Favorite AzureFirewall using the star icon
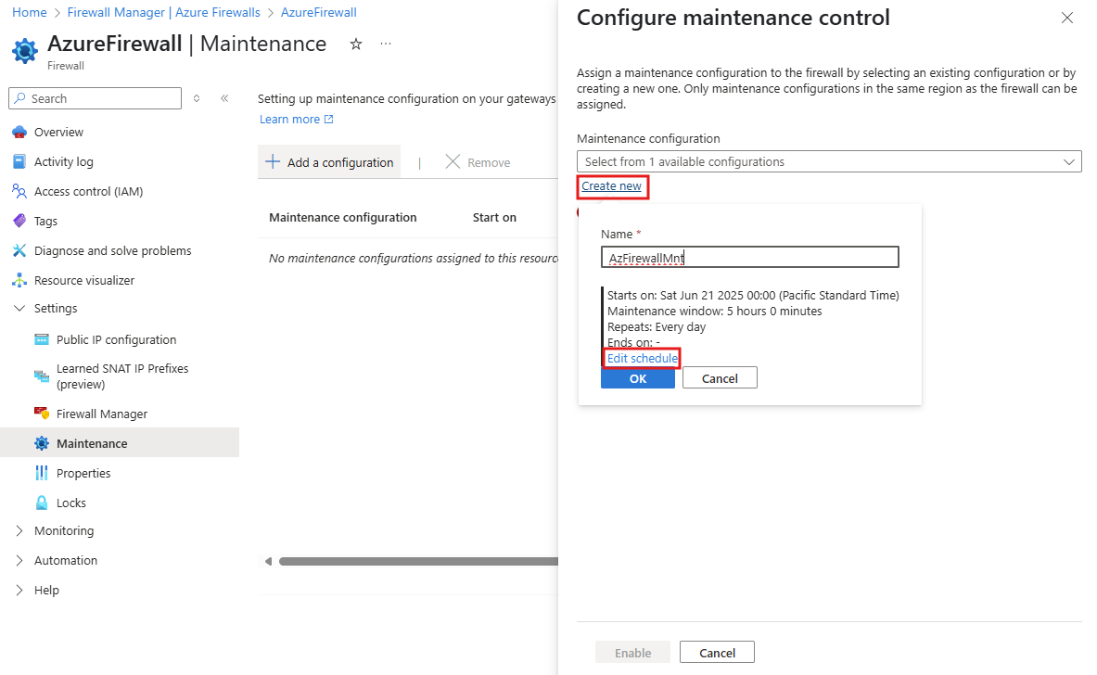The width and height of the screenshot is (1097, 675). coord(355,43)
